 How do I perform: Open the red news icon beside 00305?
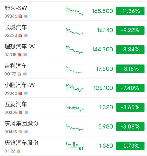point(21,113)
